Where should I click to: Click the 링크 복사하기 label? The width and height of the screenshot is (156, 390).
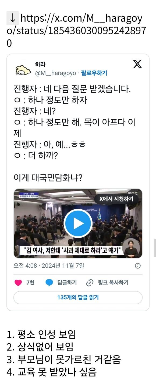(x=112, y=283)
